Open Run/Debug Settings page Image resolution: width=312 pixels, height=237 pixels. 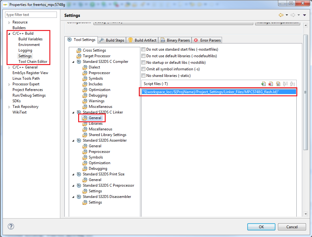[29, 95]
